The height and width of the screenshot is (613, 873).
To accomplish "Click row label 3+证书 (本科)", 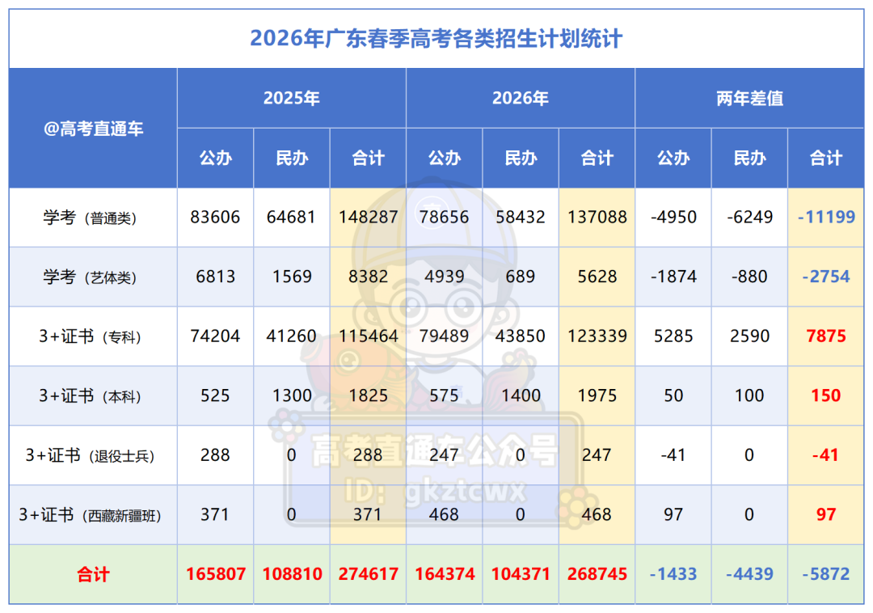I will click(x=90, y=395).
